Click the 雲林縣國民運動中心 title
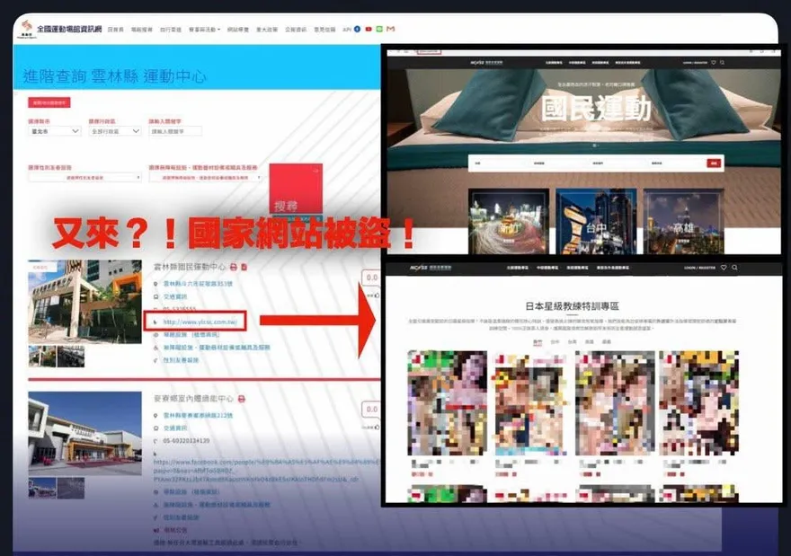Viewport: 791px width, 556px height. [190, 267]
